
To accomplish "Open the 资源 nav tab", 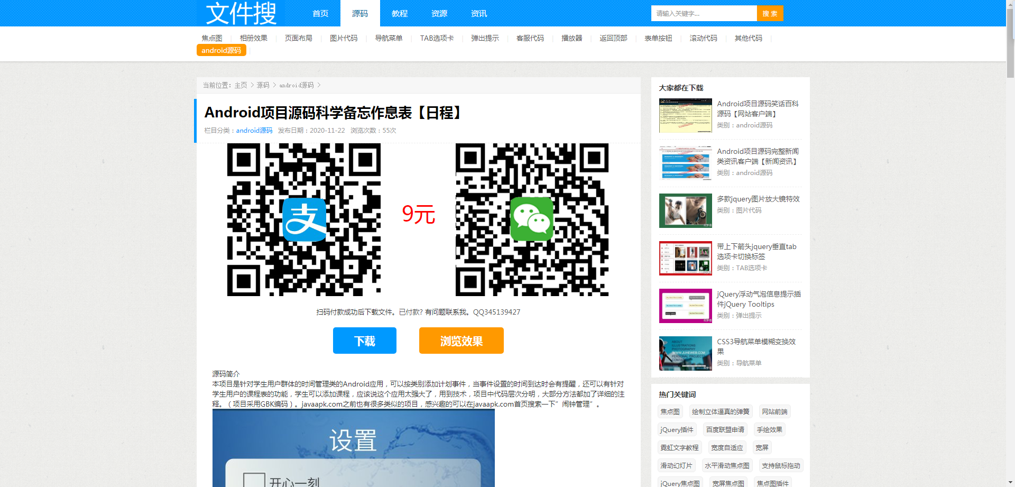I will pyautogui.click(x=439, y=13).
